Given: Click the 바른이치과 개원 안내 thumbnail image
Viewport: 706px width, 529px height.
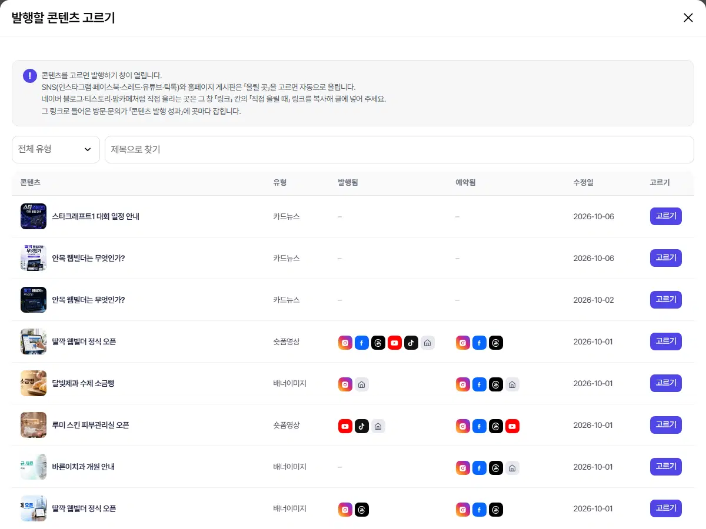Looking at the screenshot, I should [34, 467].
